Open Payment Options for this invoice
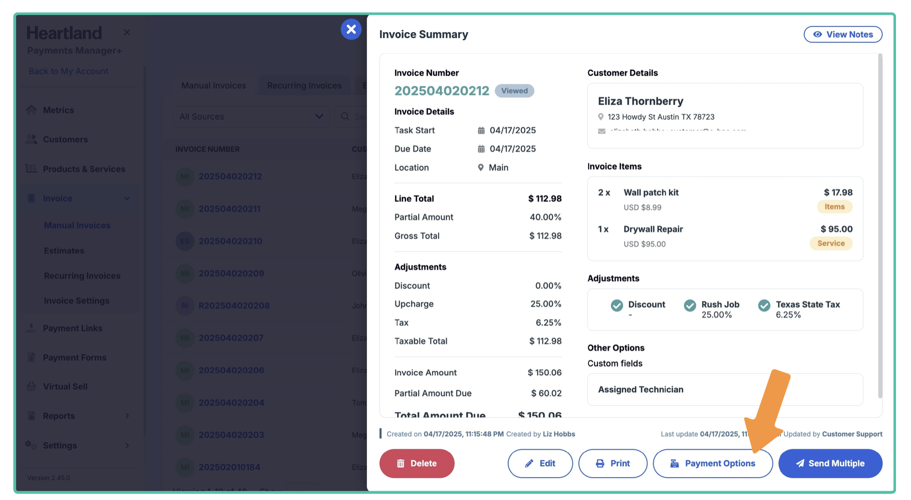 (713, 463)
